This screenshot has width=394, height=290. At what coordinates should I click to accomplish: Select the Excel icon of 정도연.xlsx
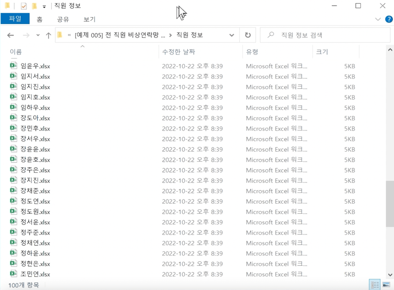click(13, 201)
